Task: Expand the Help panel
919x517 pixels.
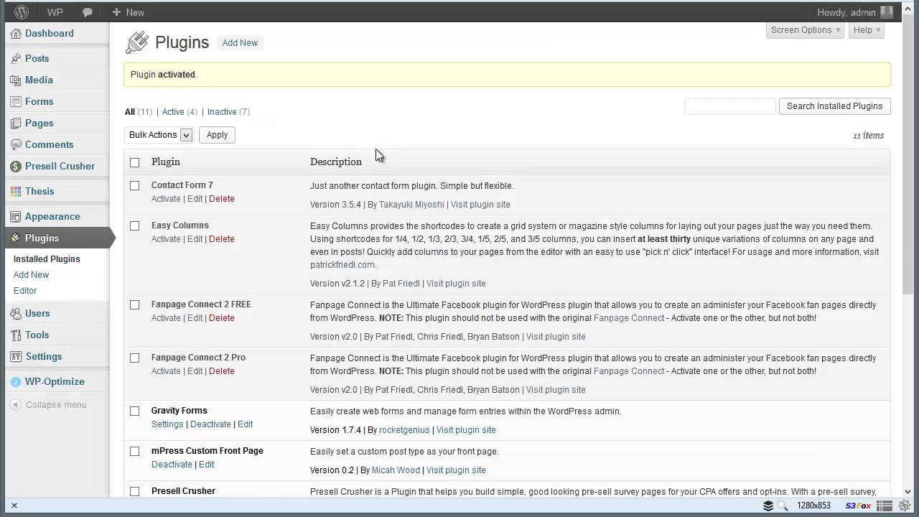Action: point(867,30)
